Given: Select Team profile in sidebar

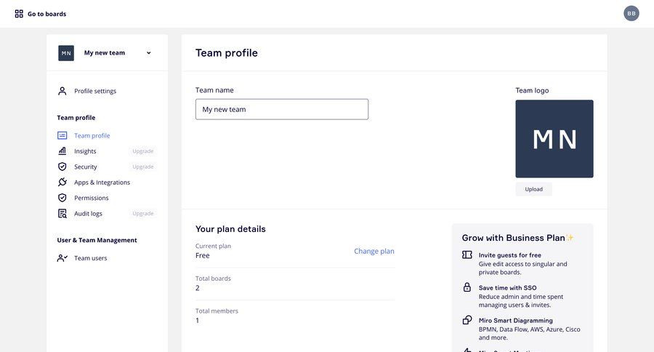Looking at the screenshot, I should click(92, 135).
